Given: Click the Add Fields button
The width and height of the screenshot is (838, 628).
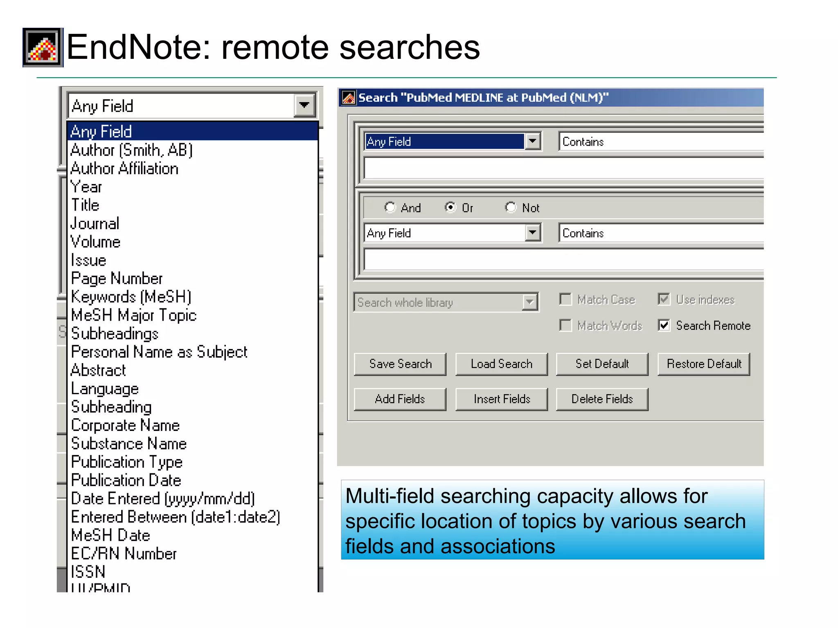Looking at the screenshot, I should point(400,399).
